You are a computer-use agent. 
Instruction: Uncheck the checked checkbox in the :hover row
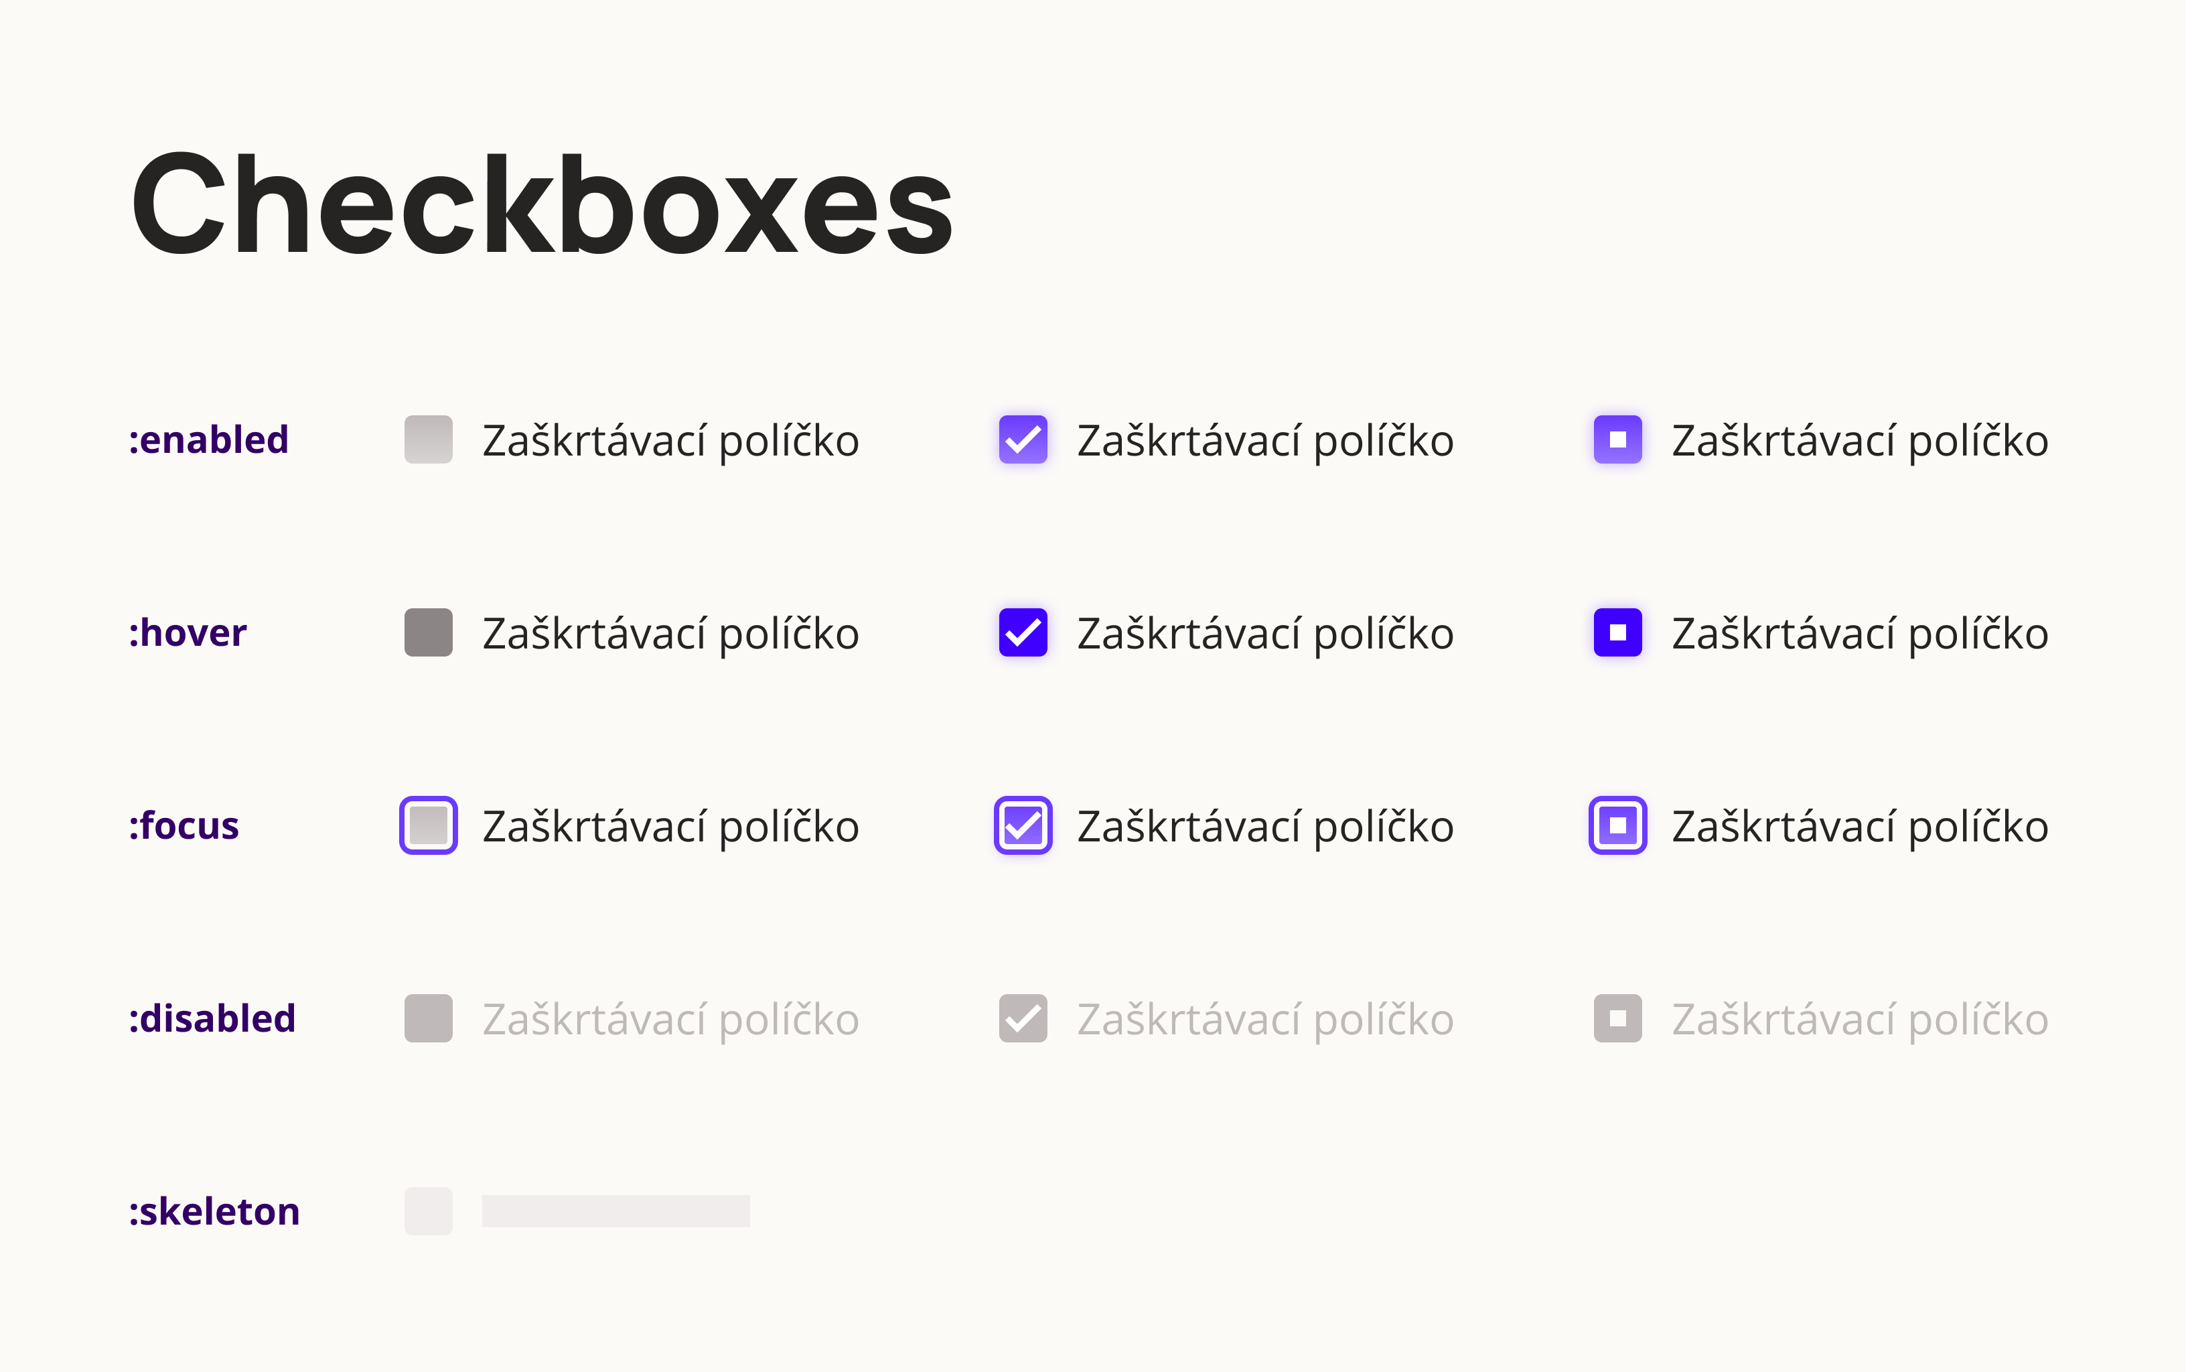(x=1022, y=632)
